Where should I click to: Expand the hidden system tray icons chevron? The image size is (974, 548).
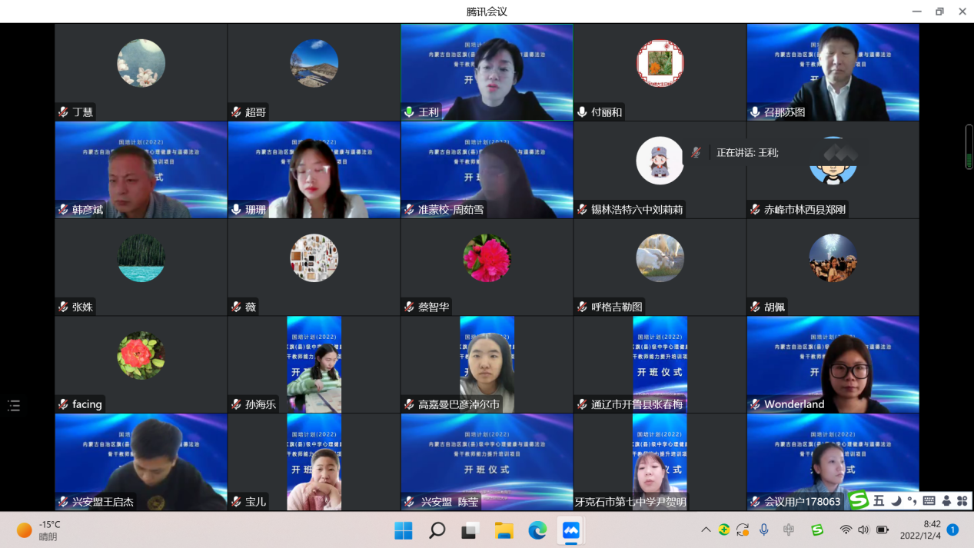(x=706, y=530)
